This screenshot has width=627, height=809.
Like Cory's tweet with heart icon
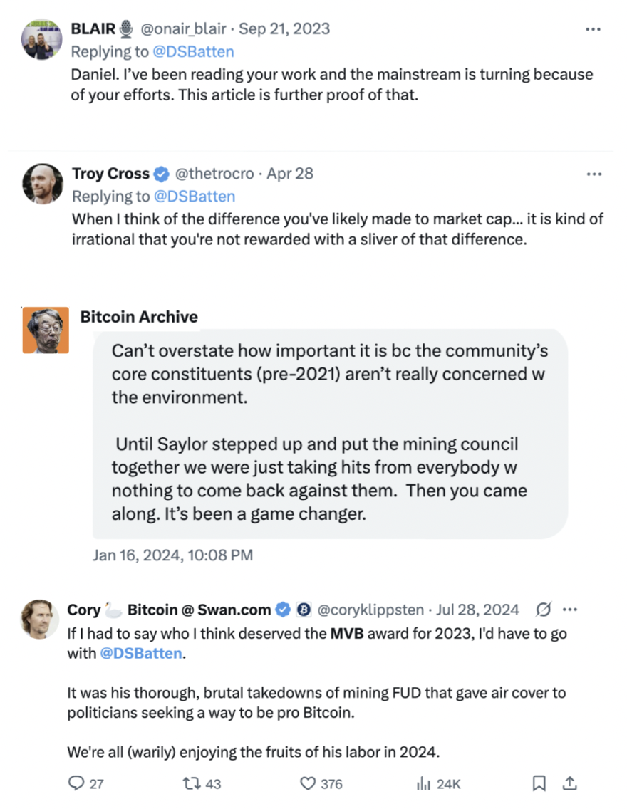308,783
